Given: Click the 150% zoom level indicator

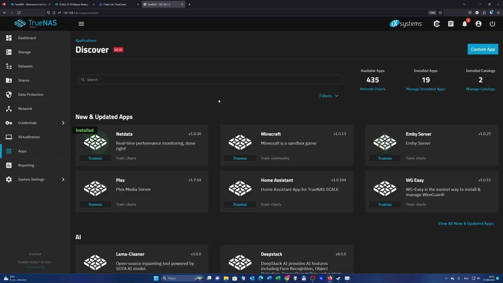Looking at the screenshot, I should [432, 13].
